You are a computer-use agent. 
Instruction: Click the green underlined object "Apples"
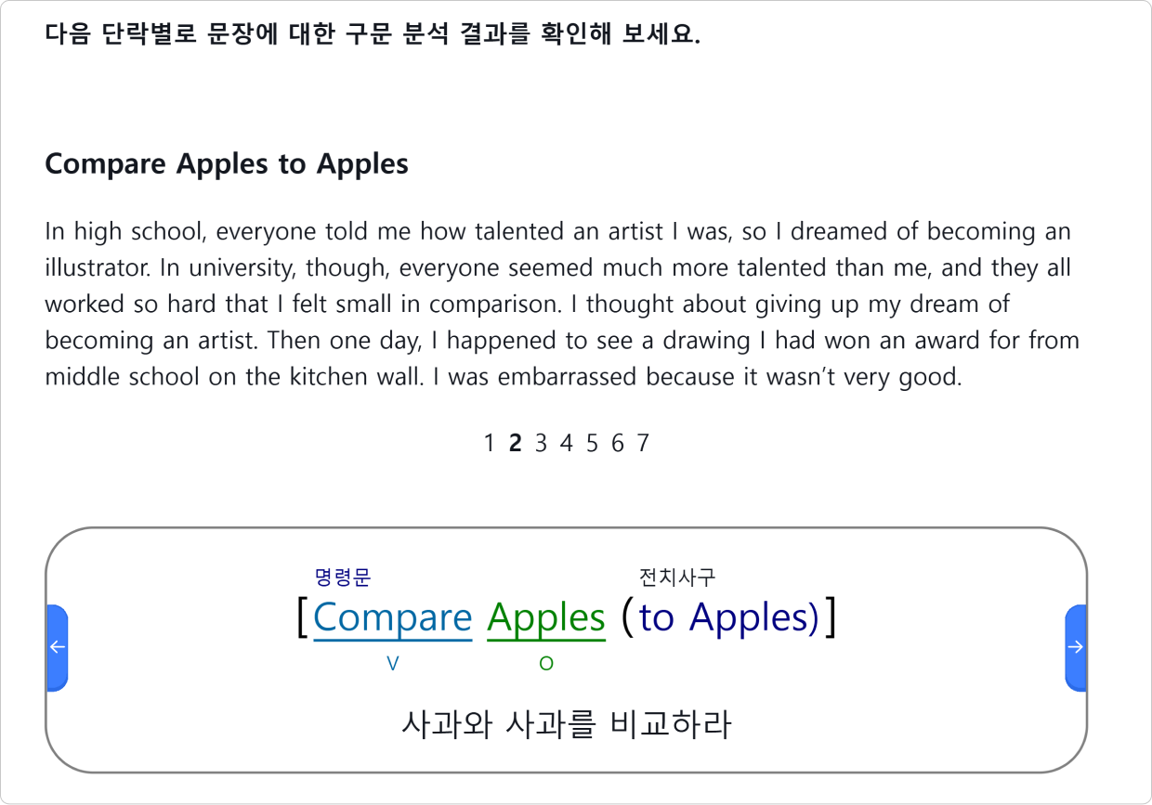(546, 618)
